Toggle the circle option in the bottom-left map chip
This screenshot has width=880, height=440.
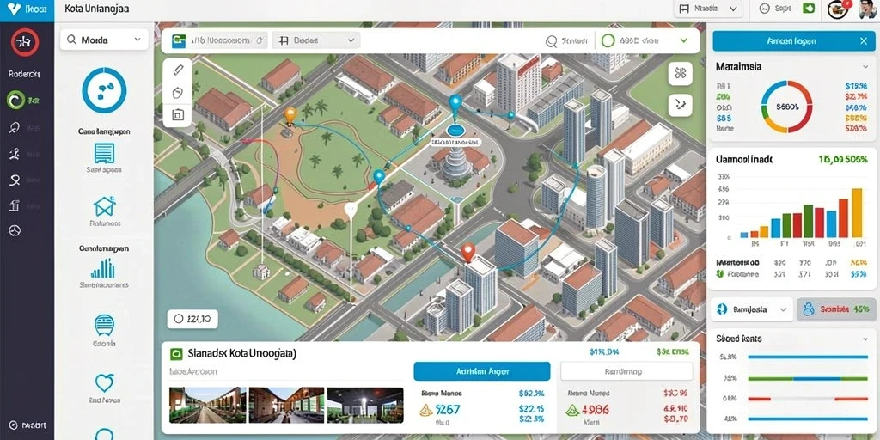[x=179, y=319]
